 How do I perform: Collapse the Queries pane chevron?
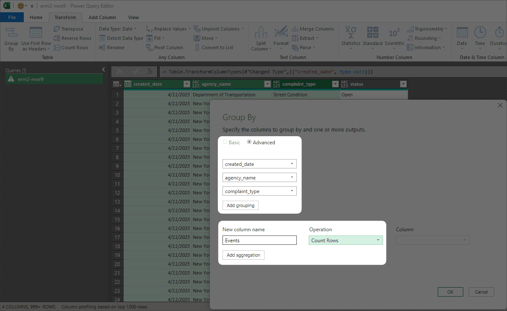coord(104,70)
